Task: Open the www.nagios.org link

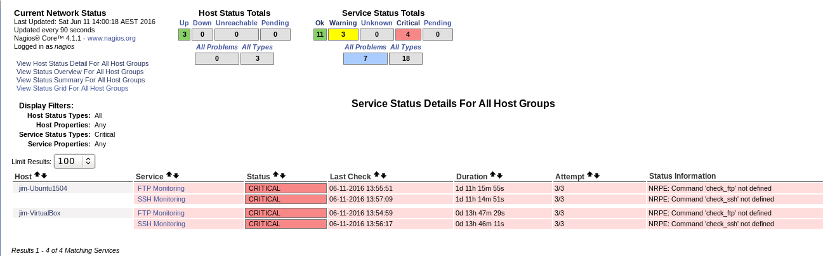Action: pyautogui.click(x=112, y=38)
